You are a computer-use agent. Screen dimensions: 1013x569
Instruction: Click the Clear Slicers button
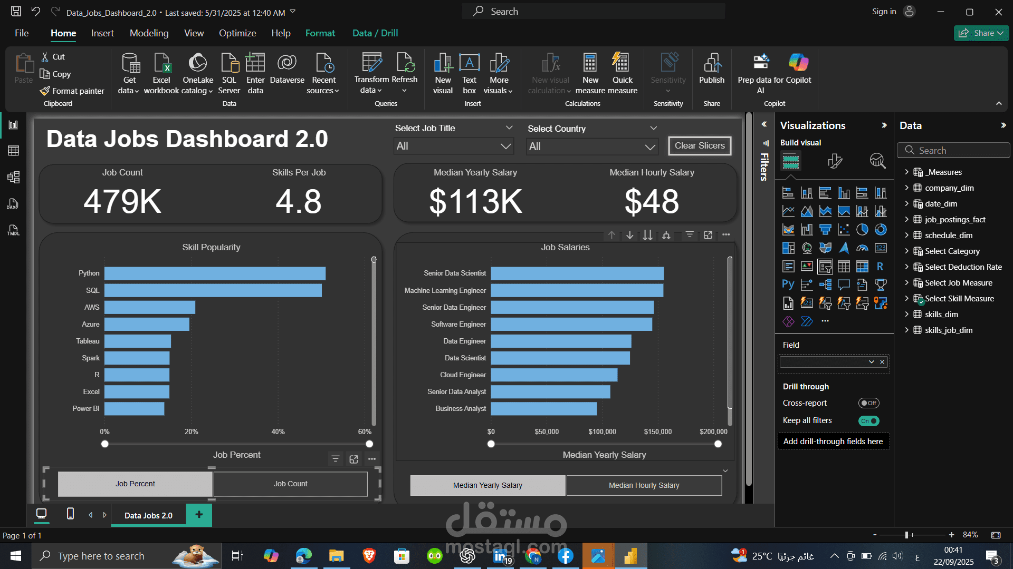tap(700, 145)
